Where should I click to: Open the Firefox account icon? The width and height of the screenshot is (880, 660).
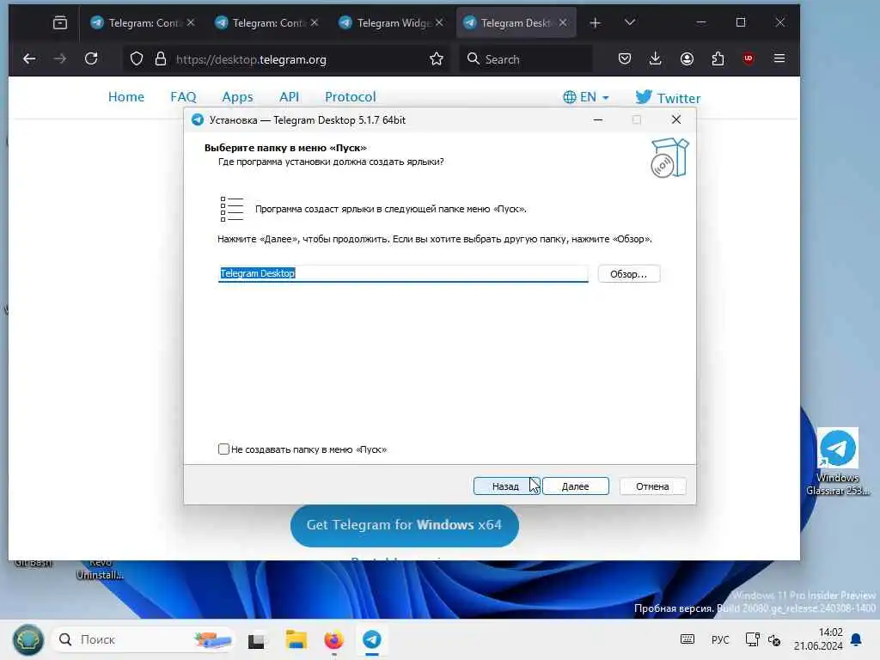click(687, 58)
